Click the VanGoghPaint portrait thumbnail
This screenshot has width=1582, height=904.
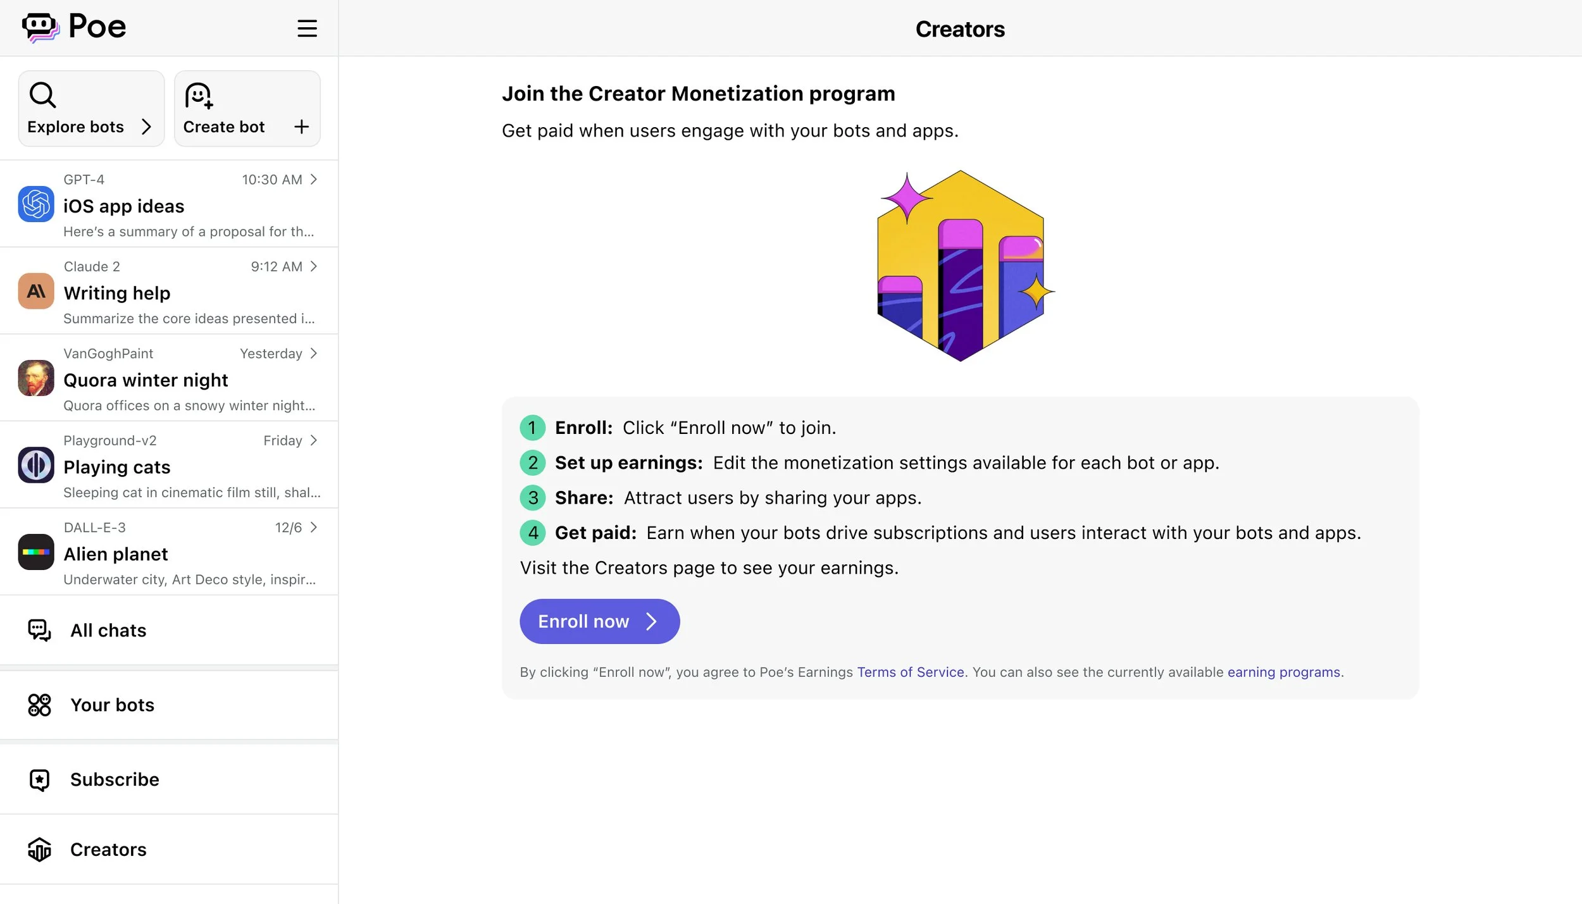[x=36, y=378]
